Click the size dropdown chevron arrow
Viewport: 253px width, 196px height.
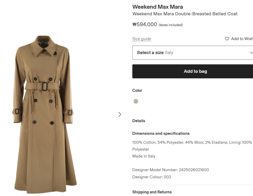(251, 53)
